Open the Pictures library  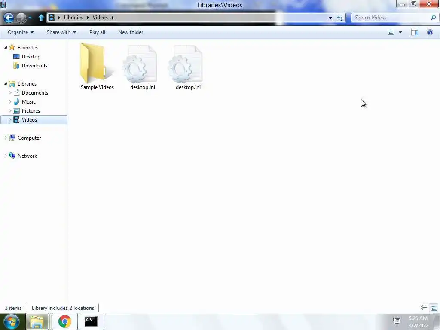point(31,110)
